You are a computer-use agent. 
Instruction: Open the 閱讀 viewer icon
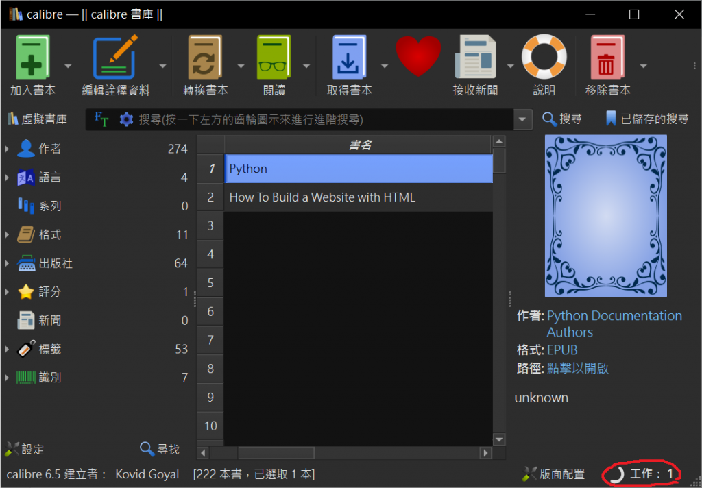tap(274, 58)
